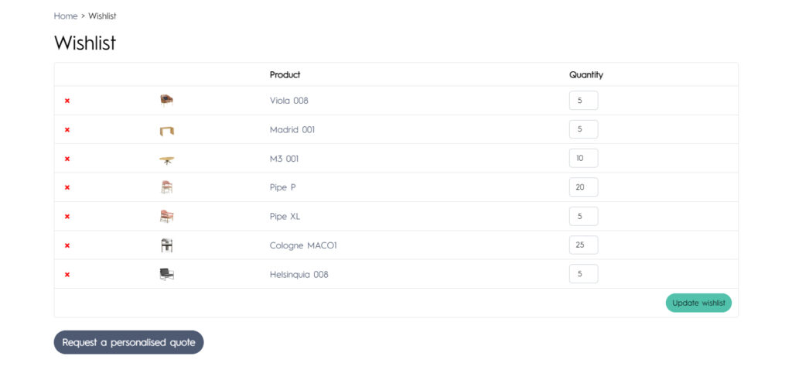The image size is (792, 370).
Task: Focus the Viola 008 quantity field
Action: coord(583,101)
